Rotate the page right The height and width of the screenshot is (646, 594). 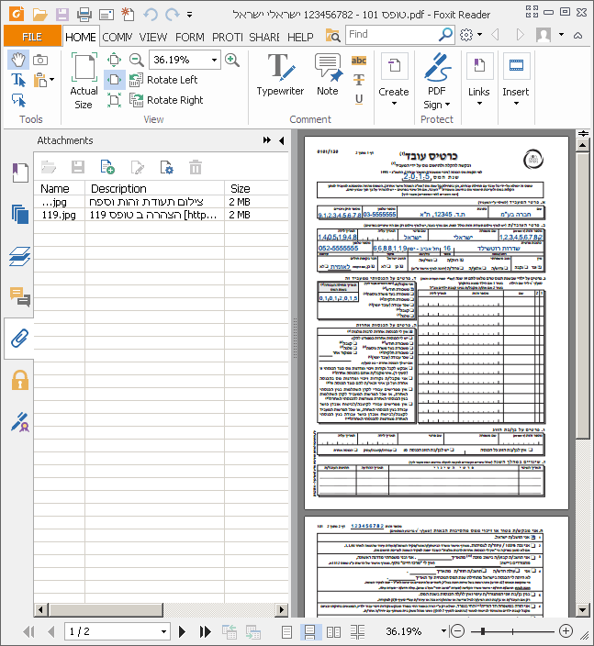coord(166,100)
